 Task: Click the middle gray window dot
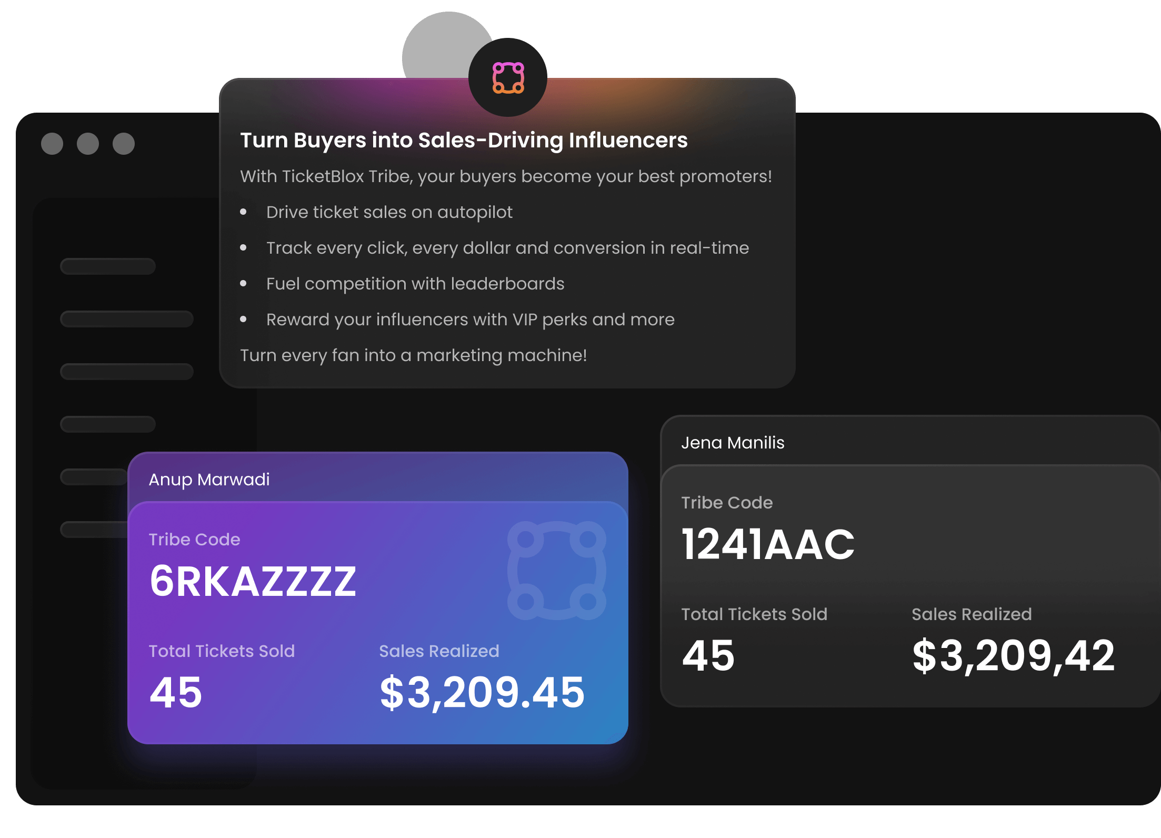[x=88, y=144]
